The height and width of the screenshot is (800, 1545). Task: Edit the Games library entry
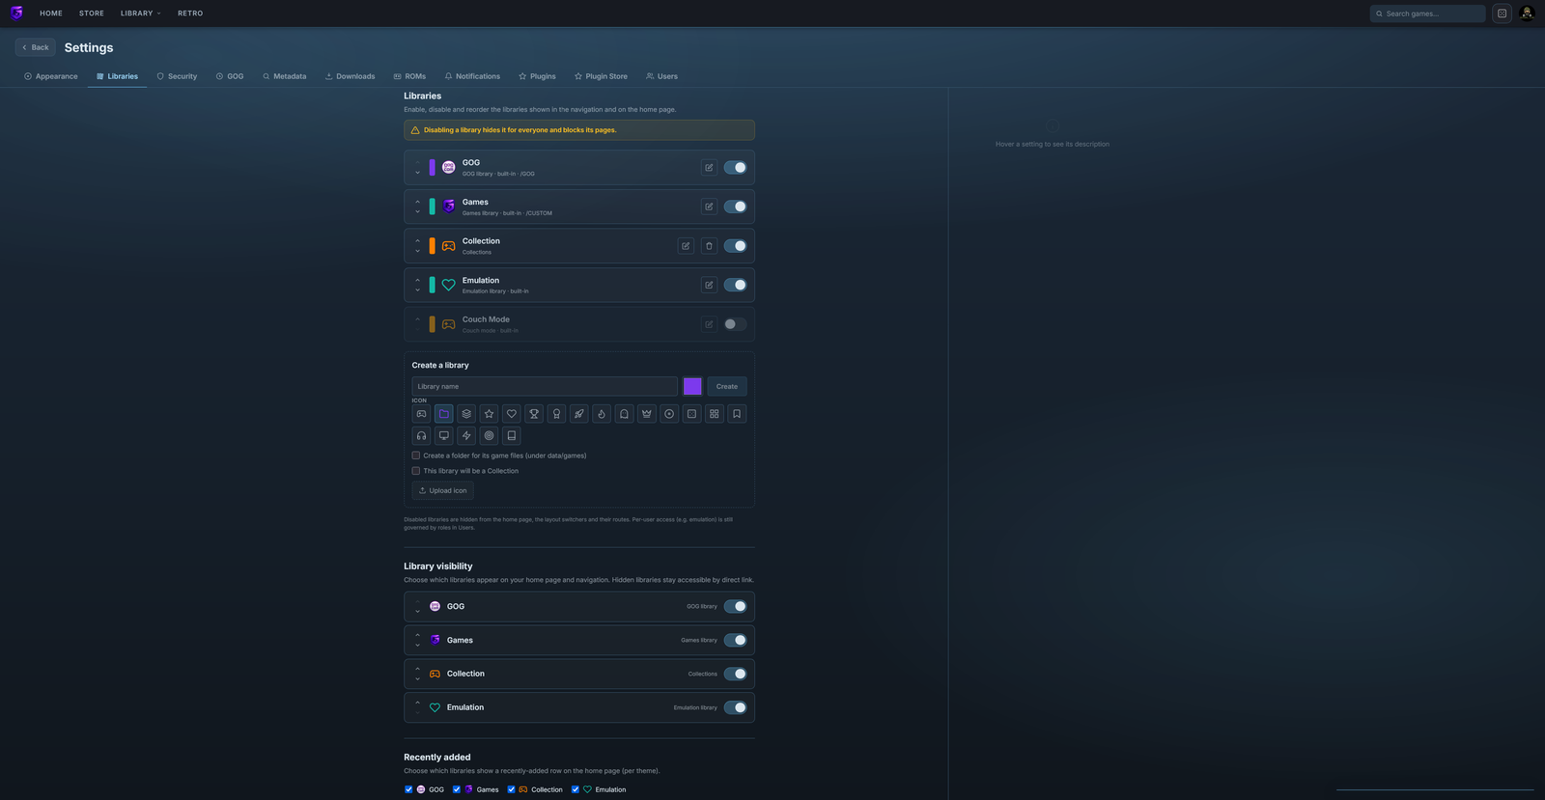coord(709,207)
